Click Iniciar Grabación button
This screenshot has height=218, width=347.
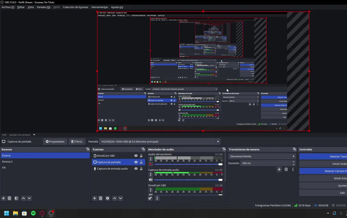tap(323, 164)
